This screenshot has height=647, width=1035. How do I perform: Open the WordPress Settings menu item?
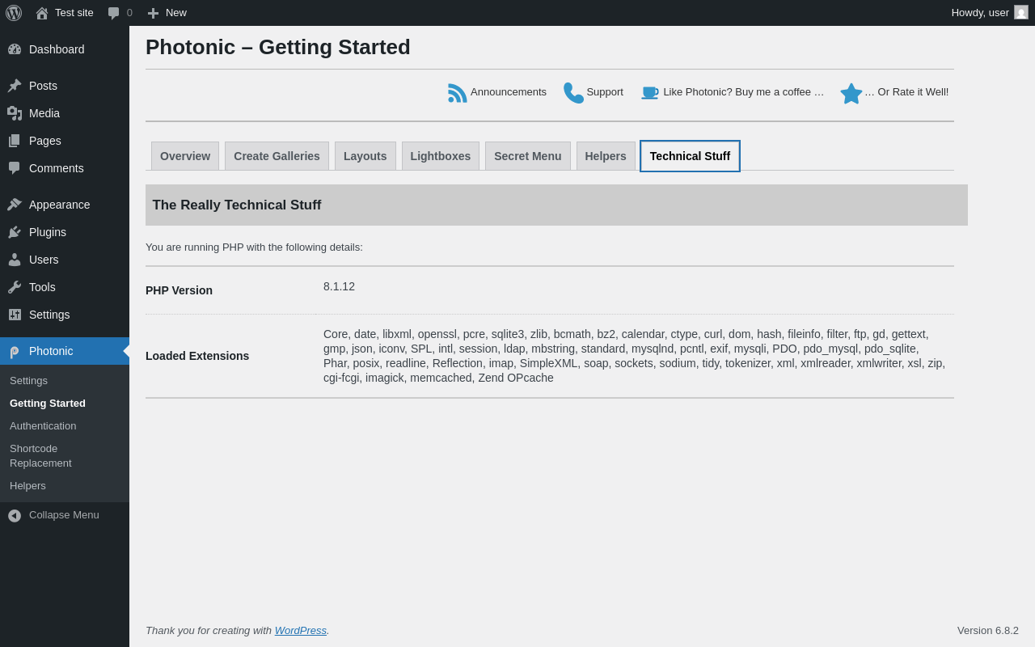pyautogui.click(x=49, y=315)
